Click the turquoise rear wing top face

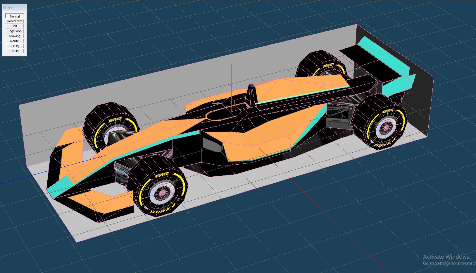click(x=383, y=53)
